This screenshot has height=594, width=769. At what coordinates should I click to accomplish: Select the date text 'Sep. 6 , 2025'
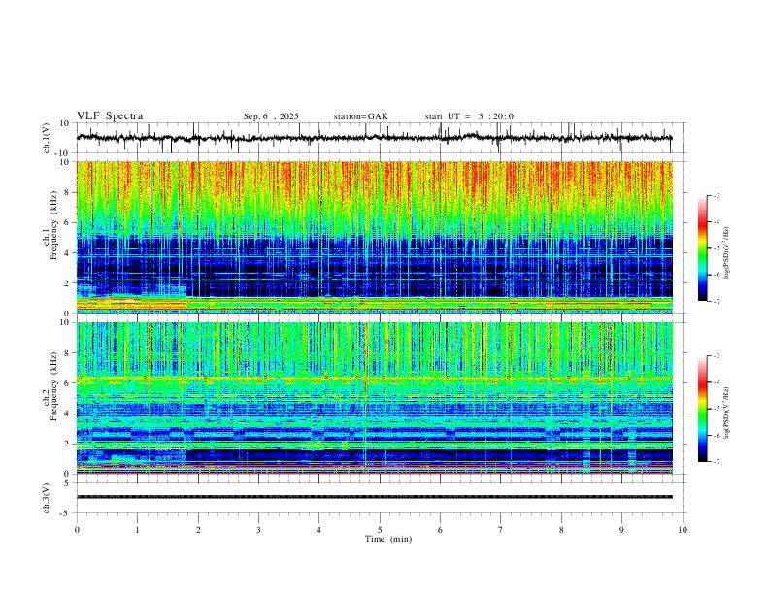click(x=271, y=116)
